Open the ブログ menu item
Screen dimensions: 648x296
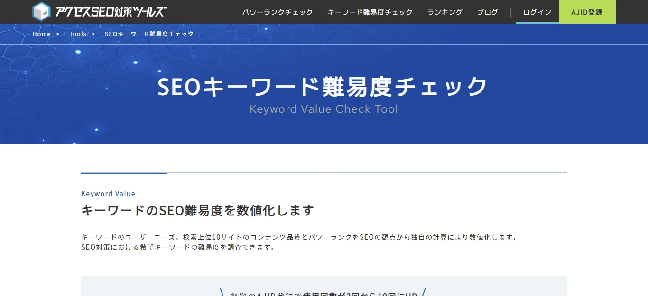point(488,12)
